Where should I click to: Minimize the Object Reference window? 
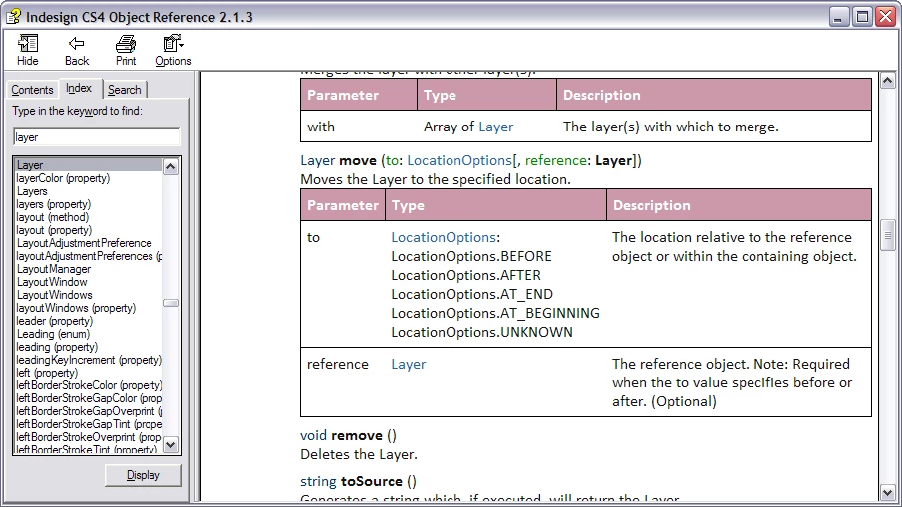(x=840, y=17)
